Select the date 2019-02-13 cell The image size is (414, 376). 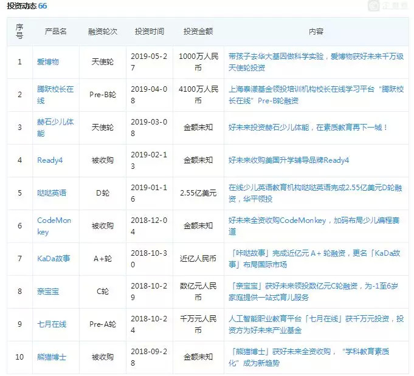(149, 160)
